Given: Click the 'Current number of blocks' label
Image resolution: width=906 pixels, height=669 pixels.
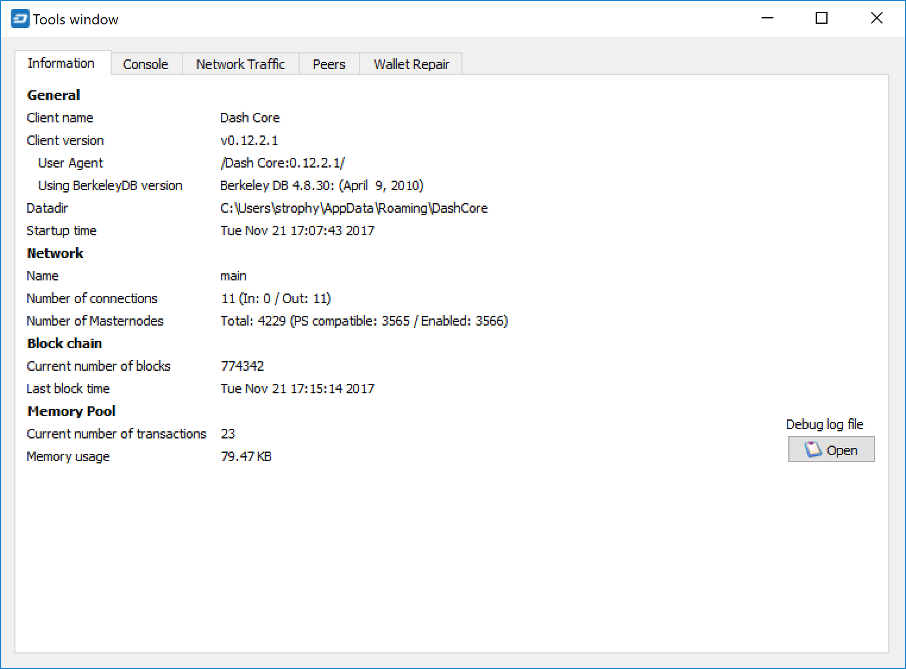Looking at the screenshot, I should coord(99,366).
